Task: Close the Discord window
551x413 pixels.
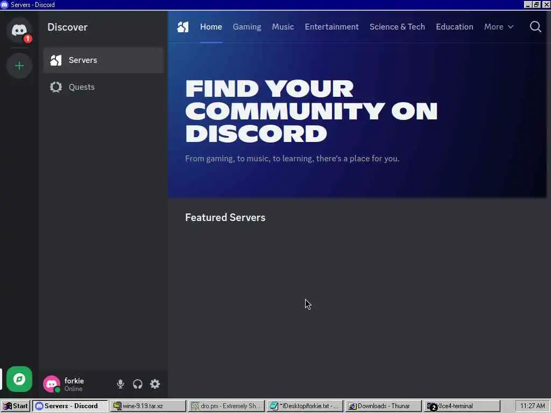Action: click(546, 4)
